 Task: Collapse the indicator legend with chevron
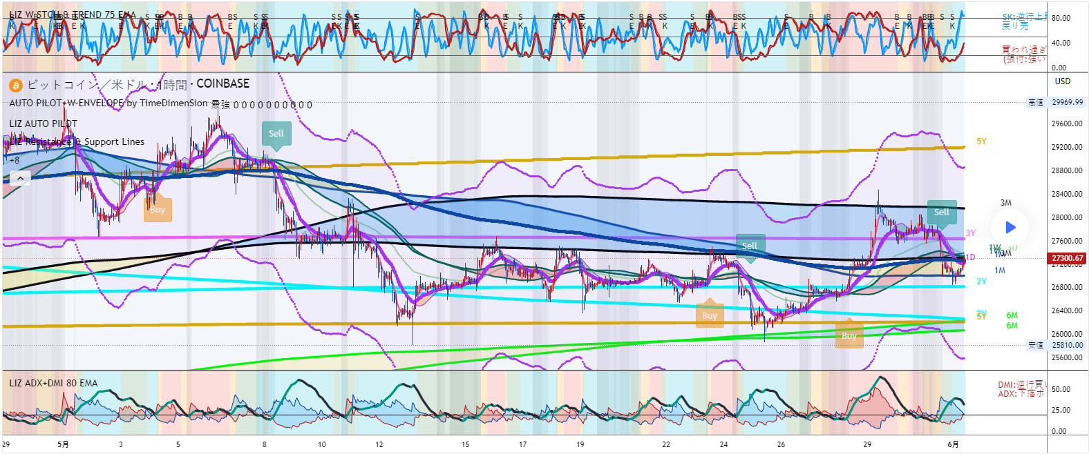point(20,179)
